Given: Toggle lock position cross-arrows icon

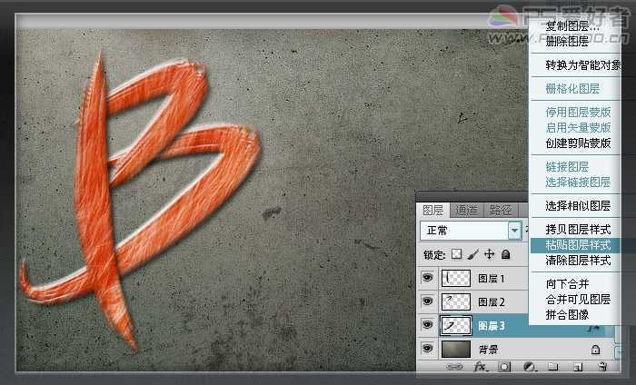Looking at the screenshot, I should [489, 254].
